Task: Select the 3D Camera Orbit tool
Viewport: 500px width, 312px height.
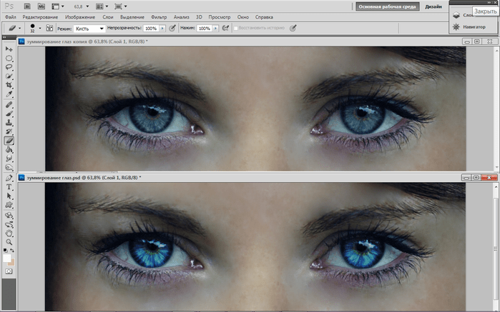Action: pyautogui.click(x=9, y=224)
